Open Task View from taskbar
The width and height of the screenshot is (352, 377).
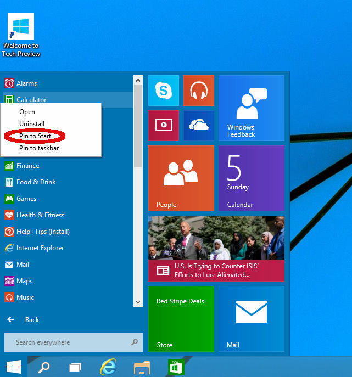coord(75,367)
